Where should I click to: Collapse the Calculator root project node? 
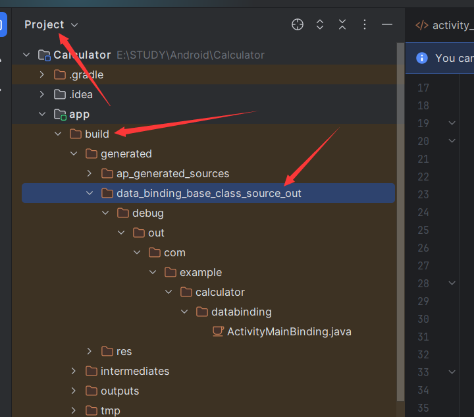pos(26,55)
